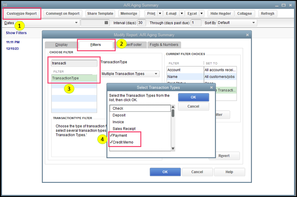Click 'All accounts recei...' filter value

click(220, 70)
